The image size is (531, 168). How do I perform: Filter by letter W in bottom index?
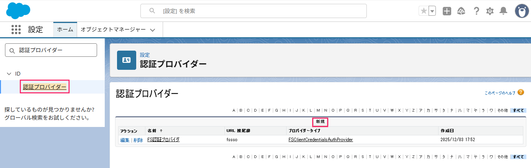(392, 156)
